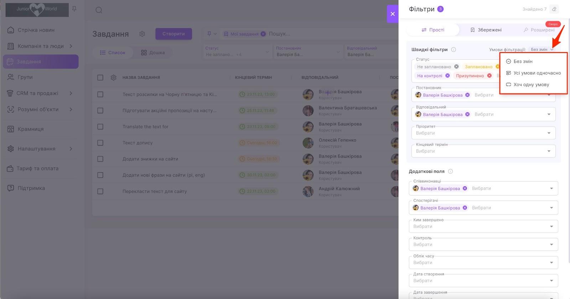Screen dimensions: 570x299
Task: Click the pin icon next to the logo
Action: [74, 9]
